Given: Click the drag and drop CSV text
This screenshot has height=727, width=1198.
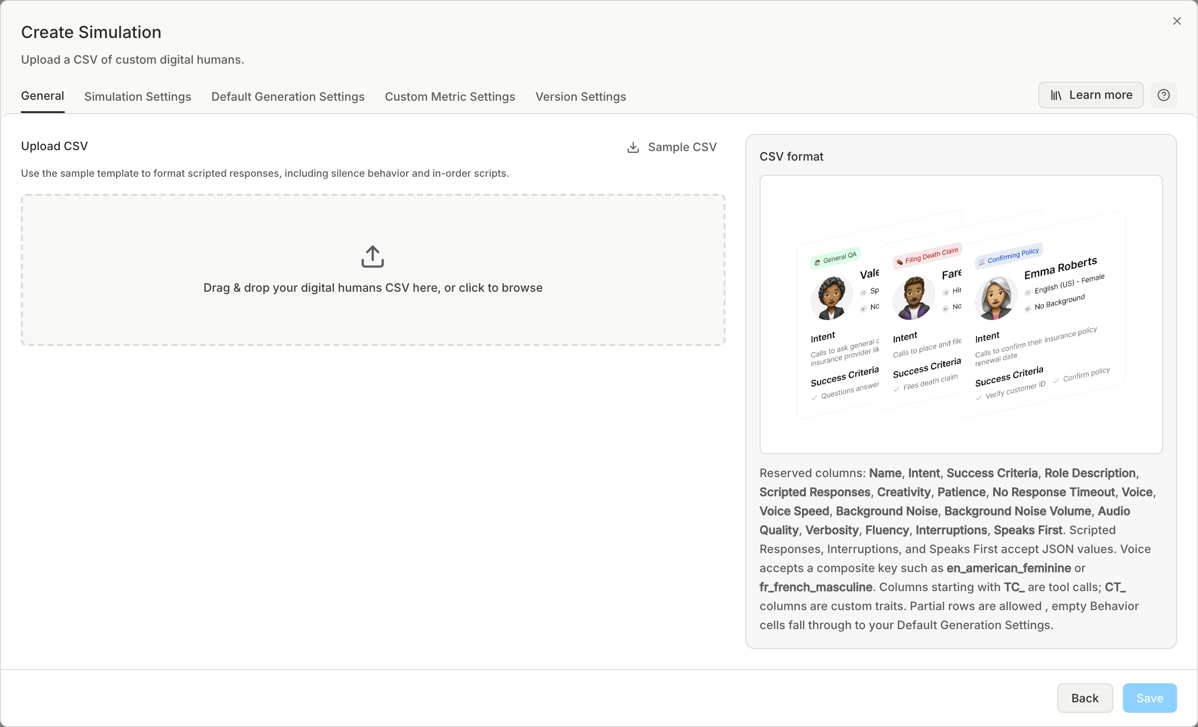Looking at the screenshot, I should [373, 287].
